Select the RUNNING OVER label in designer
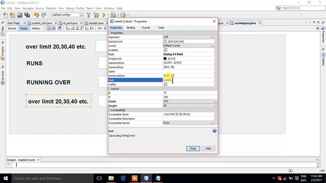 (x=48, y=82)
